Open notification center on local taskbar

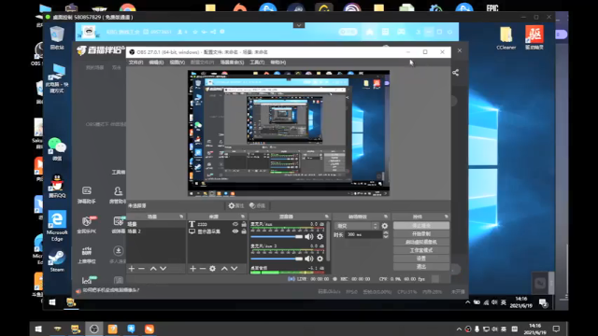click(557, 329)
